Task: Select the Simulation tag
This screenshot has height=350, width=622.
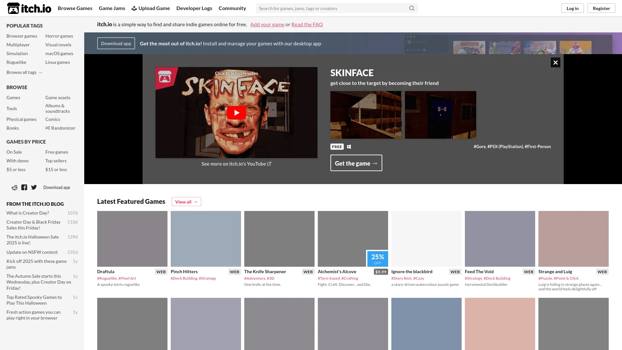Action: (x=17, y=53)
